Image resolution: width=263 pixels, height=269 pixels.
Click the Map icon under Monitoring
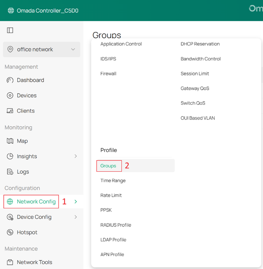10,141
